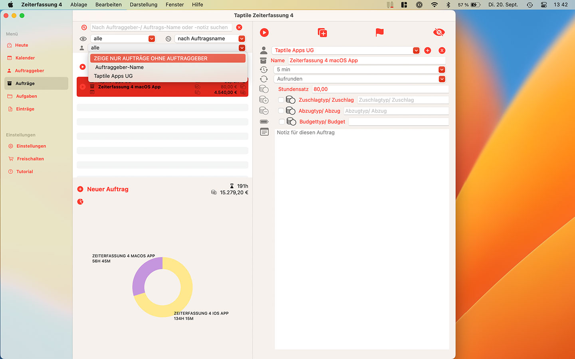
Task: Open Einträge in the sidebar
Action: (25, 109)
